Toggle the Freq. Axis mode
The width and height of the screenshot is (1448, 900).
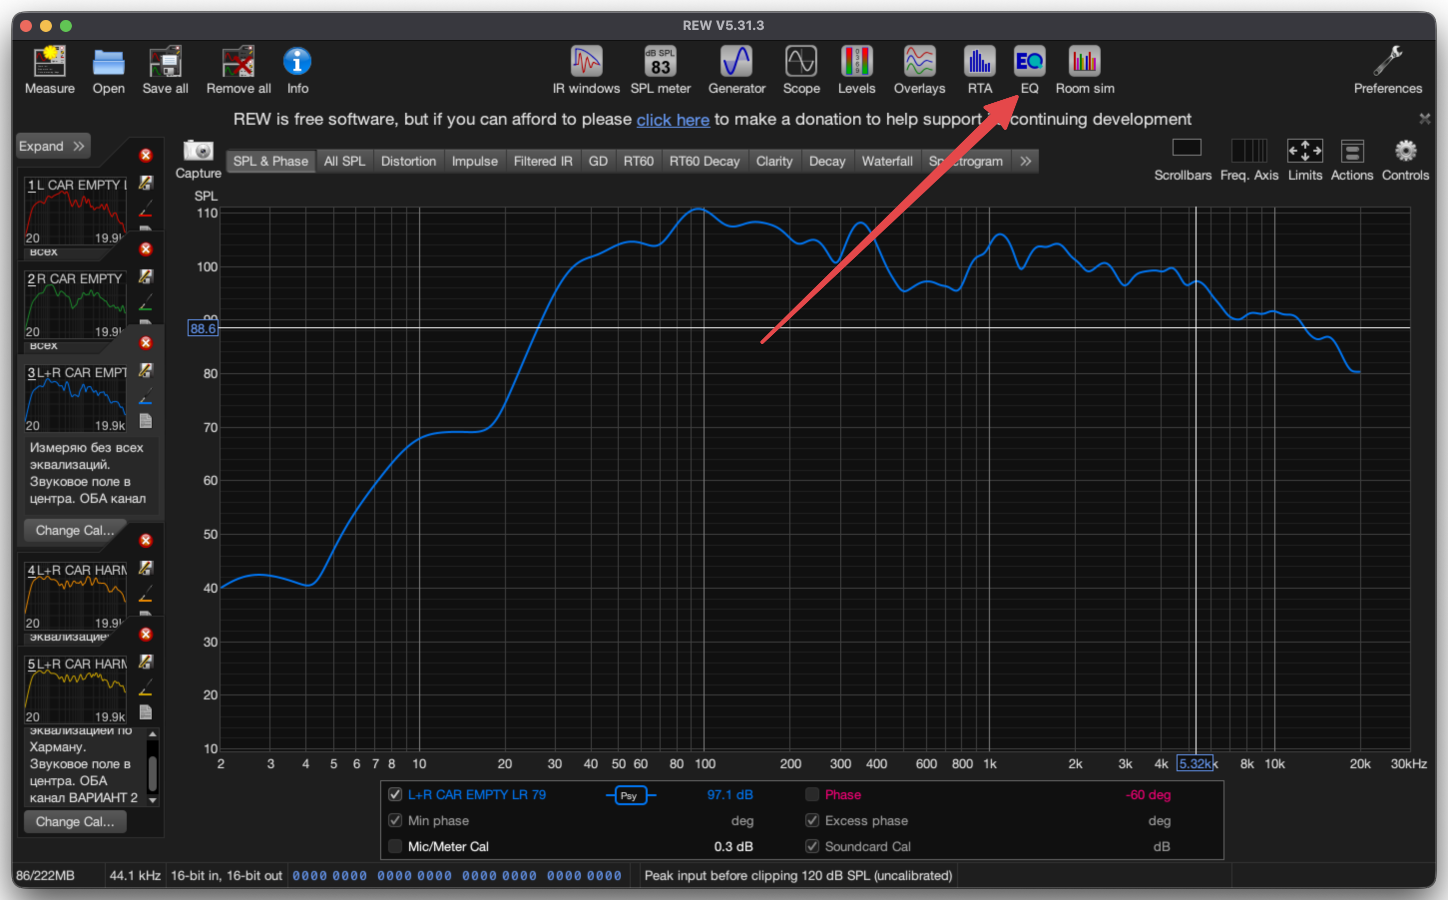tap(1248, 160)
